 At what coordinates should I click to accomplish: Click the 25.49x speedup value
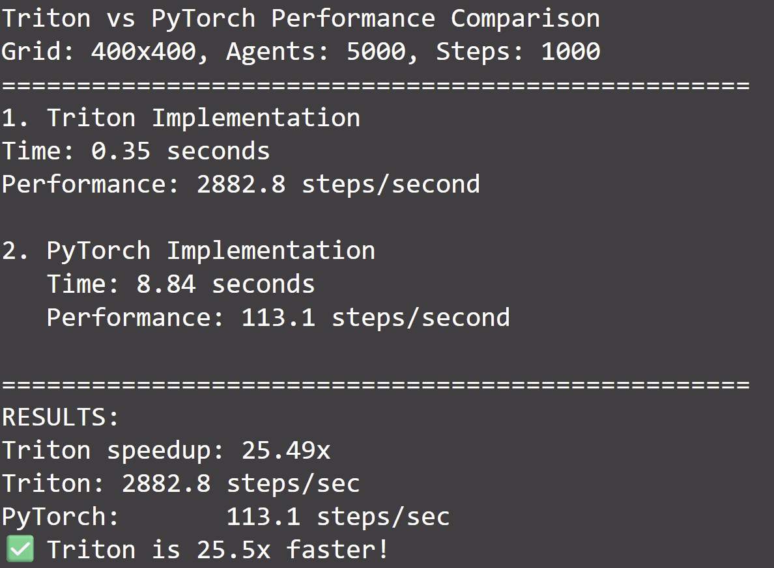tap(286, 450)
